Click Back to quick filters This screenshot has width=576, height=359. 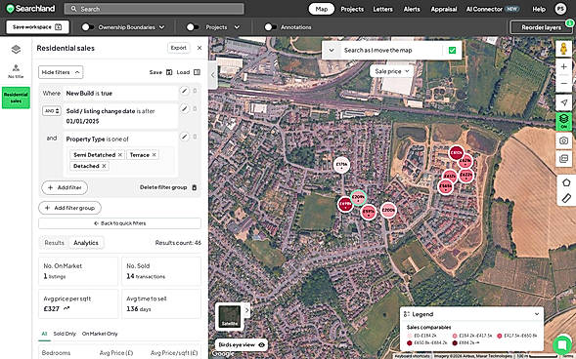[x=119, y=223]
